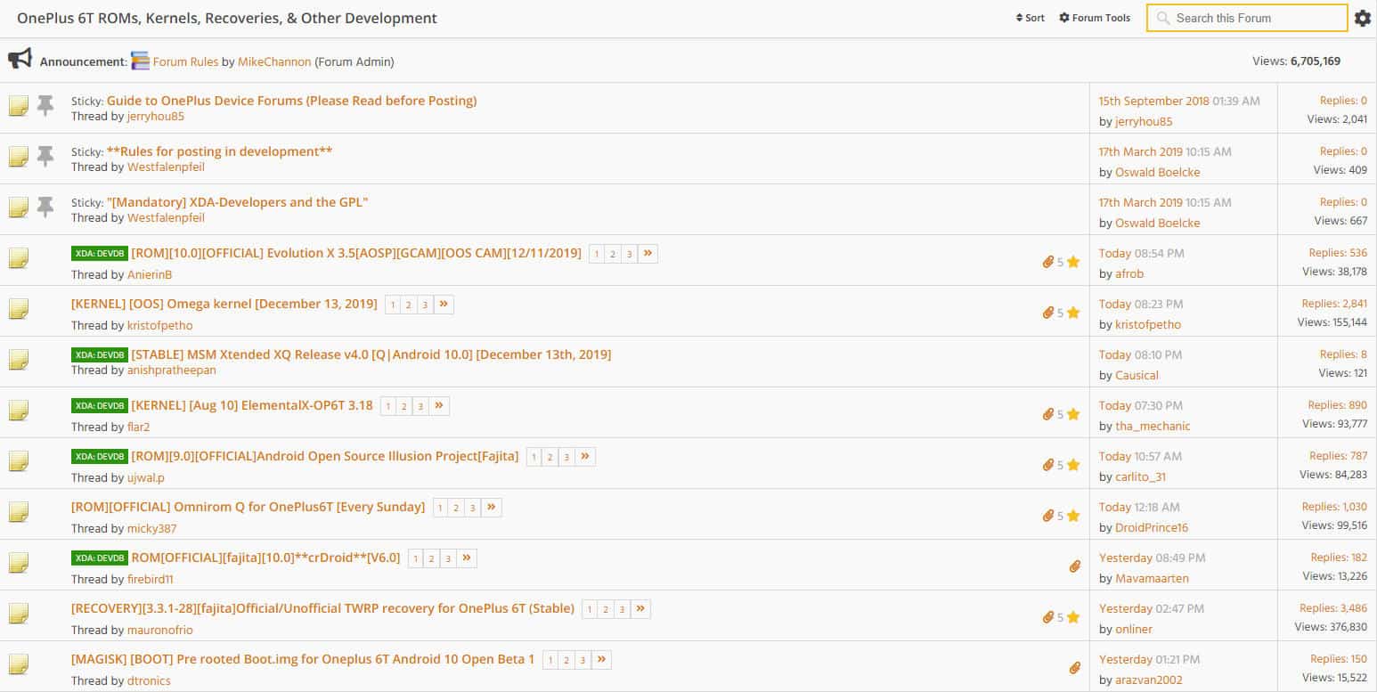Open thread starter kristofpetho's profile
1377x692 pixels.
159,325
